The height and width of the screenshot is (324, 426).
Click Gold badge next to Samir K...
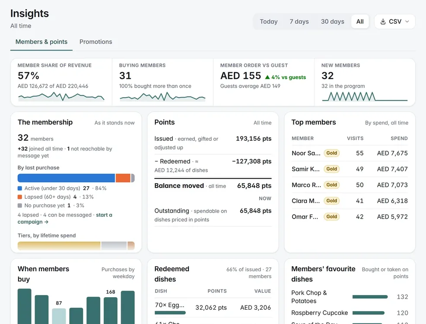pos(331,169)
